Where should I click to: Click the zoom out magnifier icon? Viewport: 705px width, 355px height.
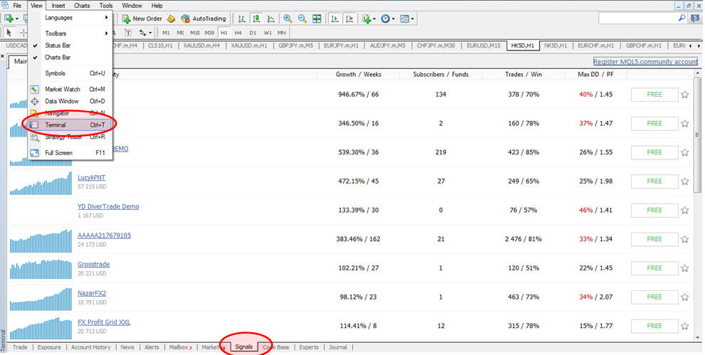point(302,18)
